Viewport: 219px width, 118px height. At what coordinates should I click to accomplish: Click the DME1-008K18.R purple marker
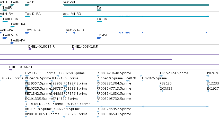click(73, 49)
